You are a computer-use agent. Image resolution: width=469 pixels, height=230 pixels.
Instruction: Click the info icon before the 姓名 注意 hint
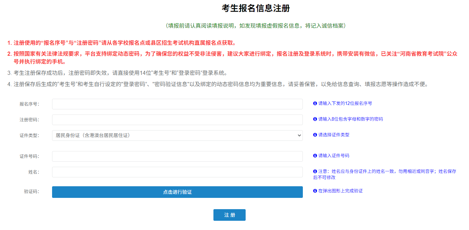315,172
